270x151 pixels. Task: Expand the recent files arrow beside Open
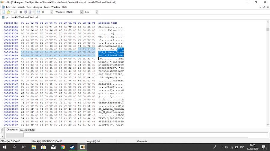click(11, 12)
